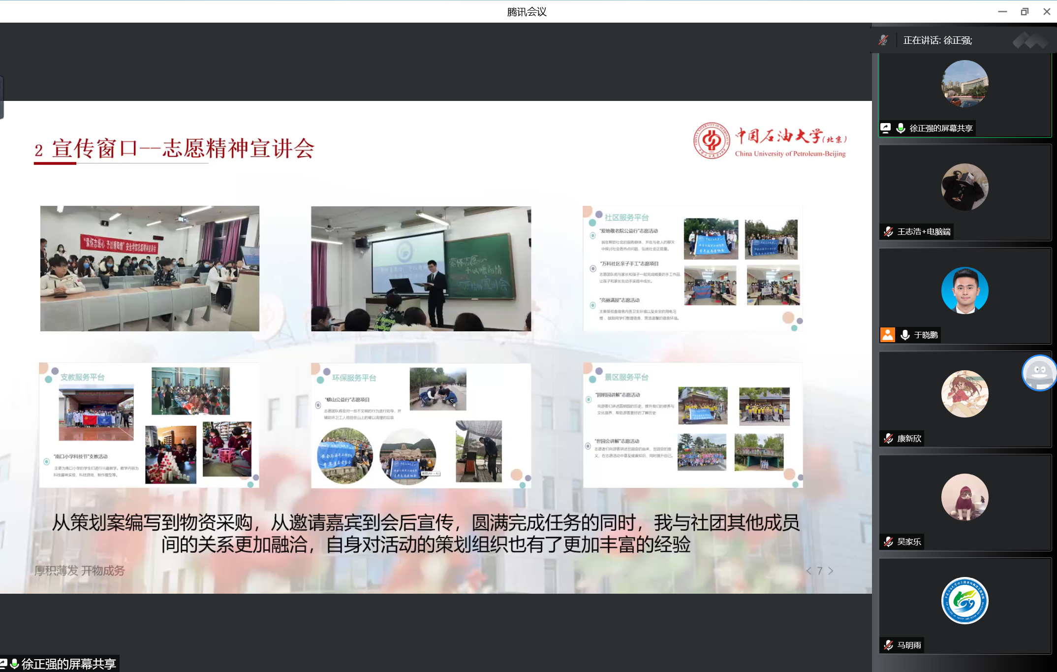
Task: Click the Tencent Meeting watermark logo at top right
Action: click(1030, 41)
